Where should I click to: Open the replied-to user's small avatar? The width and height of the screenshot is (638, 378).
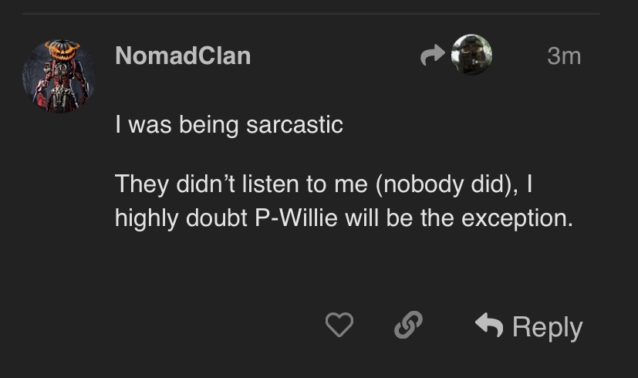click(471, 55)
